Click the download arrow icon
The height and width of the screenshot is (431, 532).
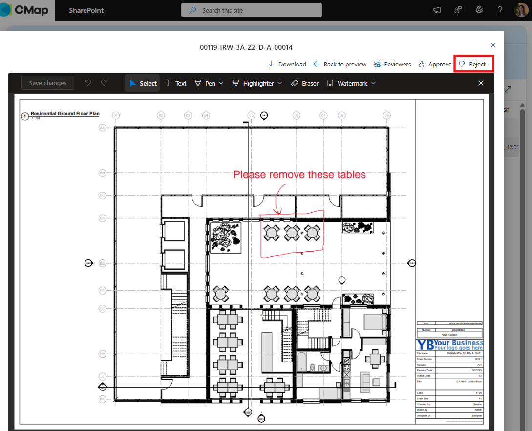click(x=271, y=64)
